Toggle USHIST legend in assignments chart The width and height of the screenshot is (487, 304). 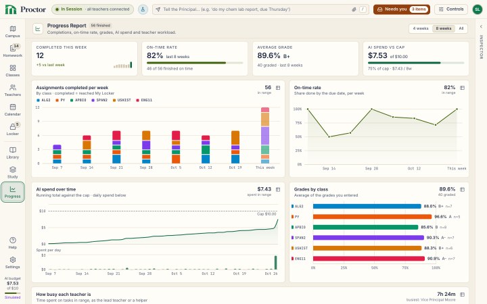pyautogui.click(x=122, y=100)
